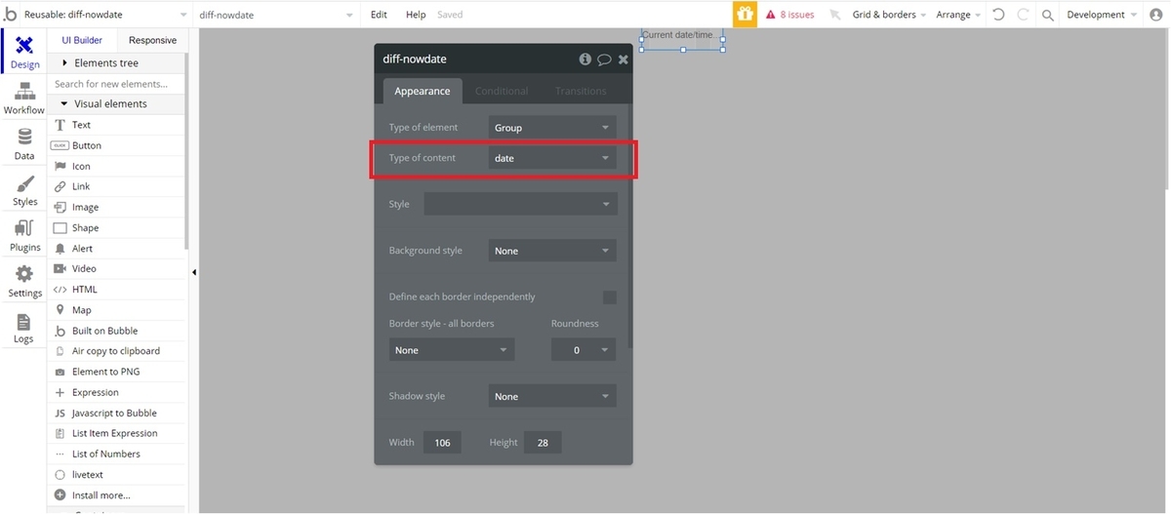This screenshot has height=514, width=1171.
Task: Add a Map element
Action: coord(116,310)
